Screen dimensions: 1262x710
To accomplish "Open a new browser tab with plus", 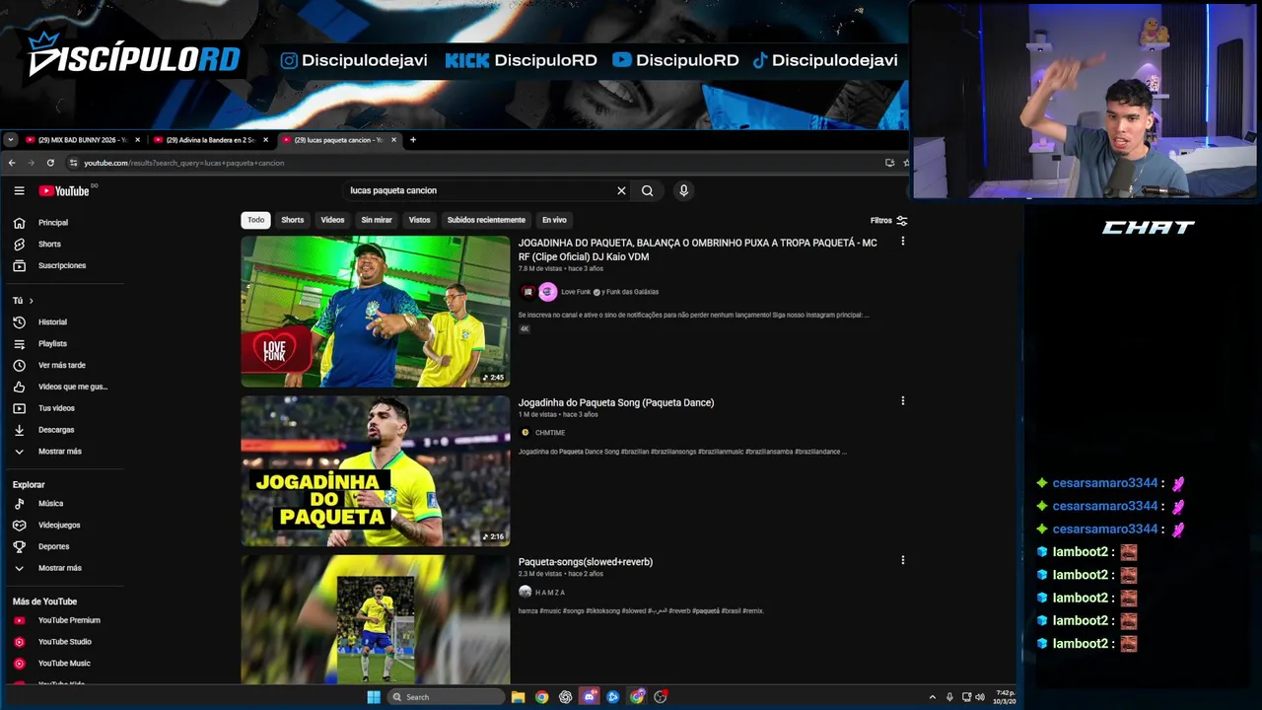I will click(413, 140).
